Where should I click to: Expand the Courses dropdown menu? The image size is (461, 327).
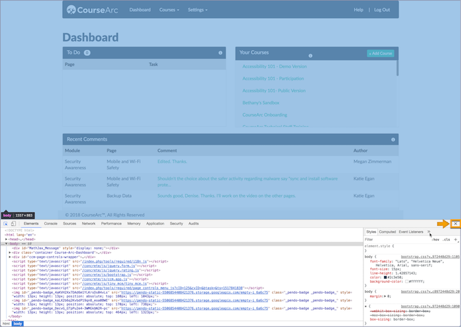tap(169, 9)
